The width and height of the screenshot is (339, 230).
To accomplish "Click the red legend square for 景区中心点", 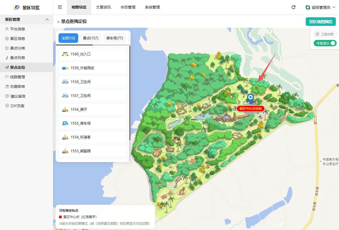I will click(60, 217).
